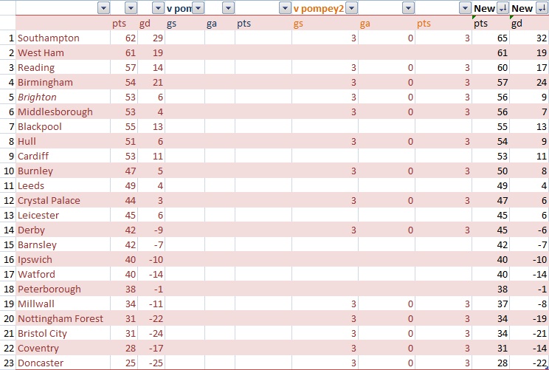This screenshot has height=370, width=549.
Task: Select the 'Derby' team cell
Action: pos(63,230)
